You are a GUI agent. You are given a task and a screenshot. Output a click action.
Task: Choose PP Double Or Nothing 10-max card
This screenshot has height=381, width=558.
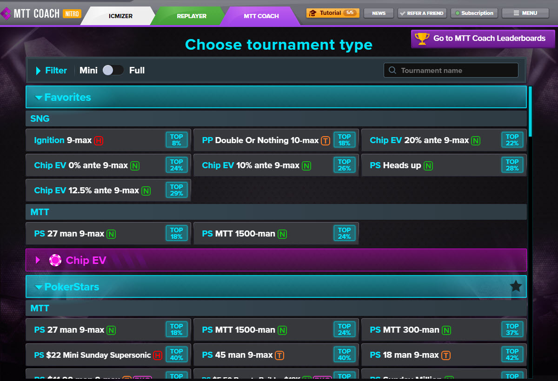pos(276,140)
